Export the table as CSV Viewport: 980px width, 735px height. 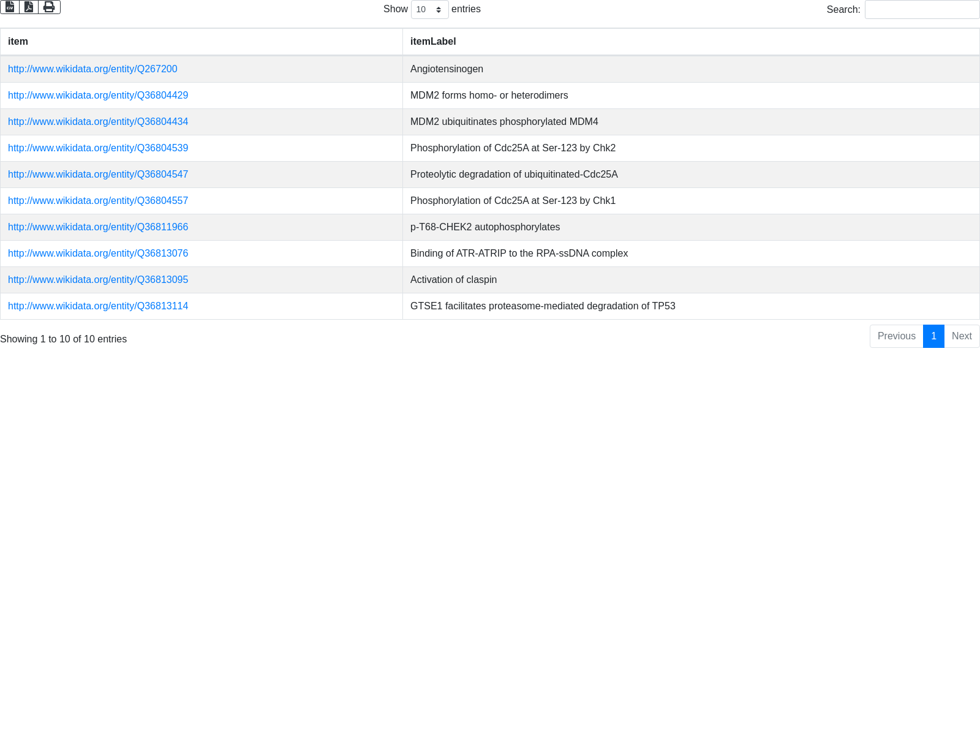coord(10,7)
